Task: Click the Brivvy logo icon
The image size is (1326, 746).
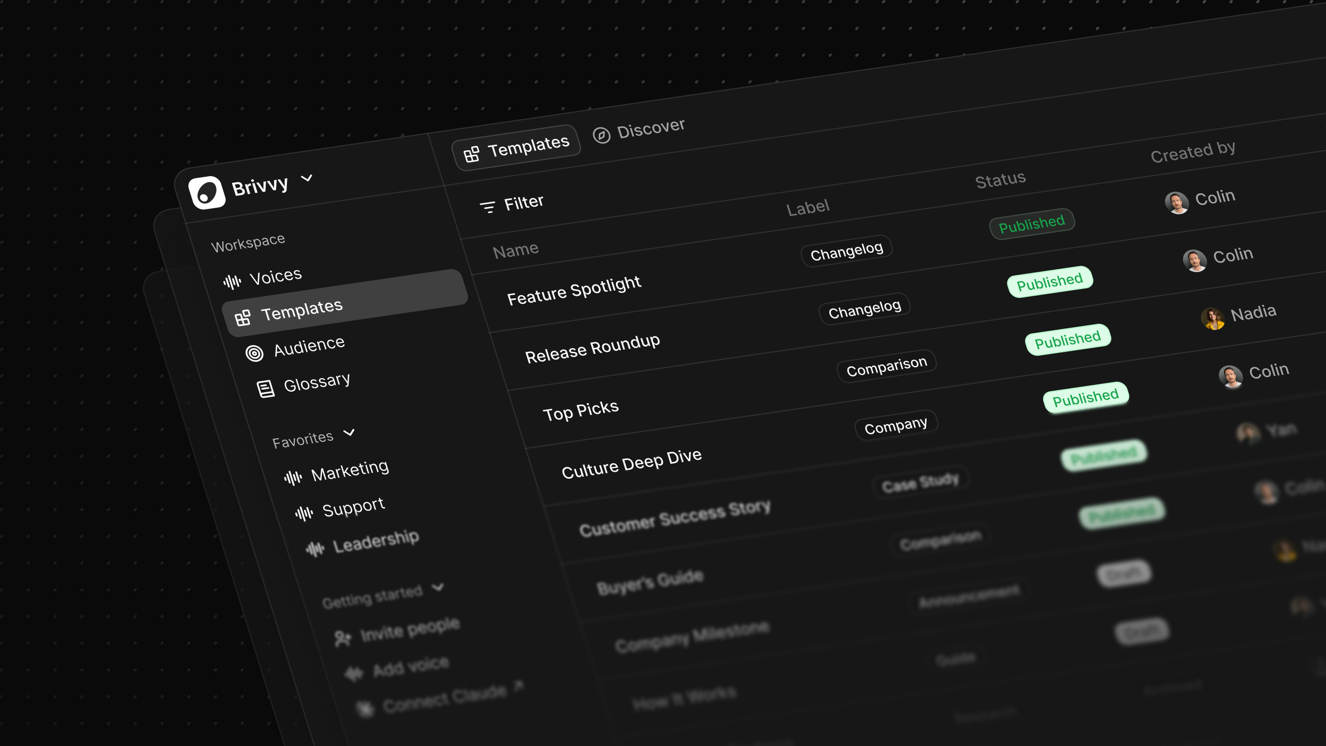Action: click(207, 193)
